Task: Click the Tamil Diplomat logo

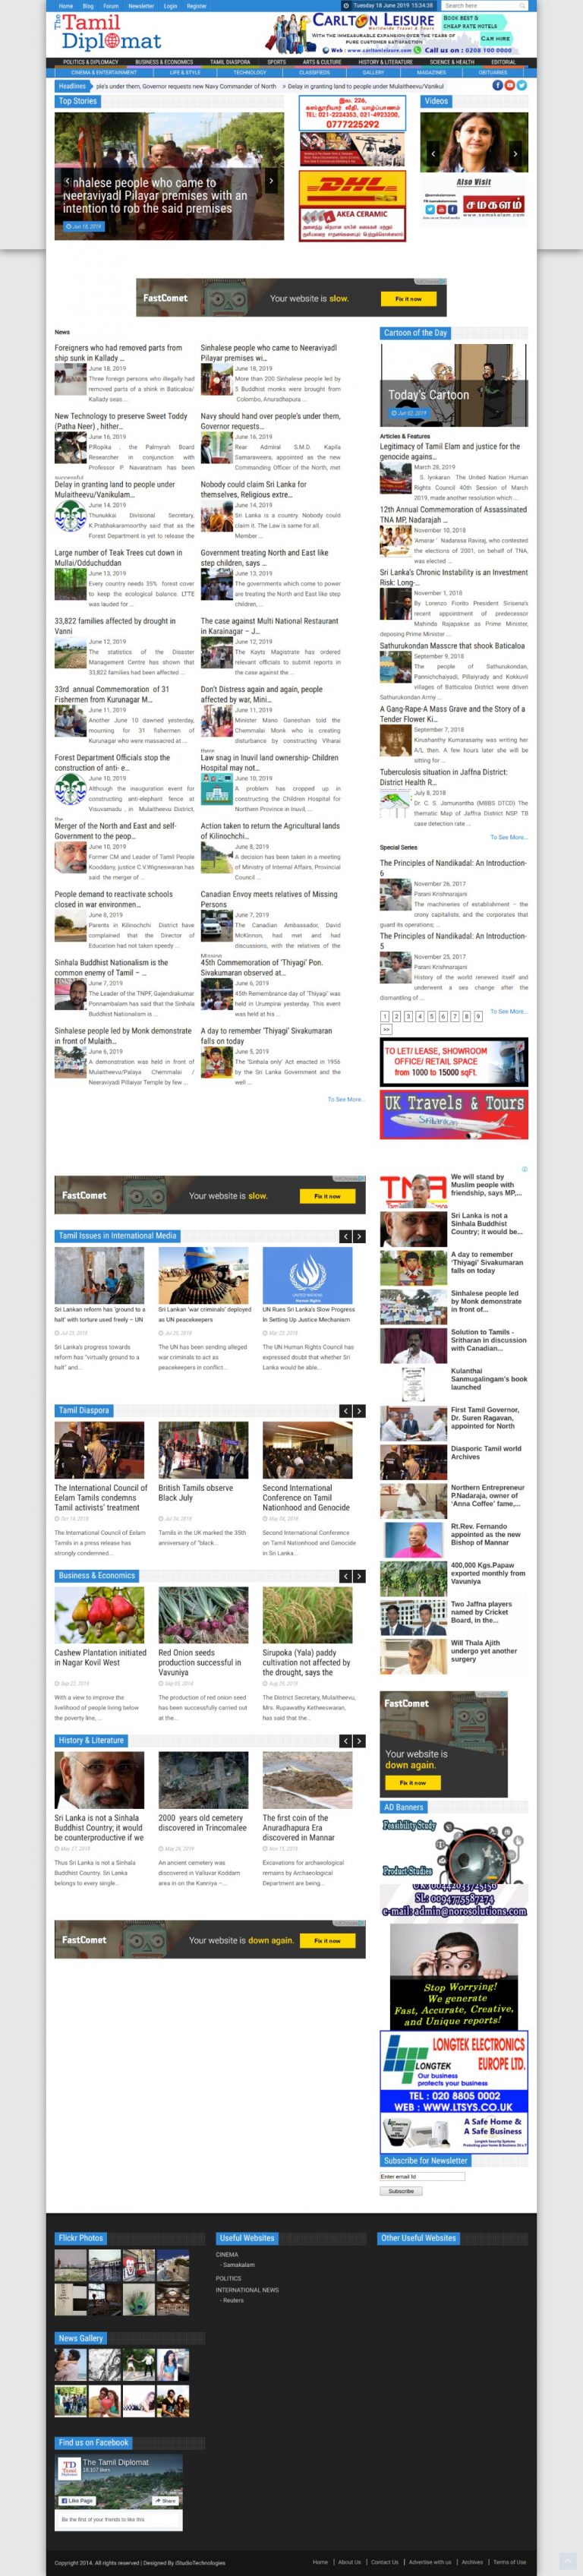Action: coord(108,32)
